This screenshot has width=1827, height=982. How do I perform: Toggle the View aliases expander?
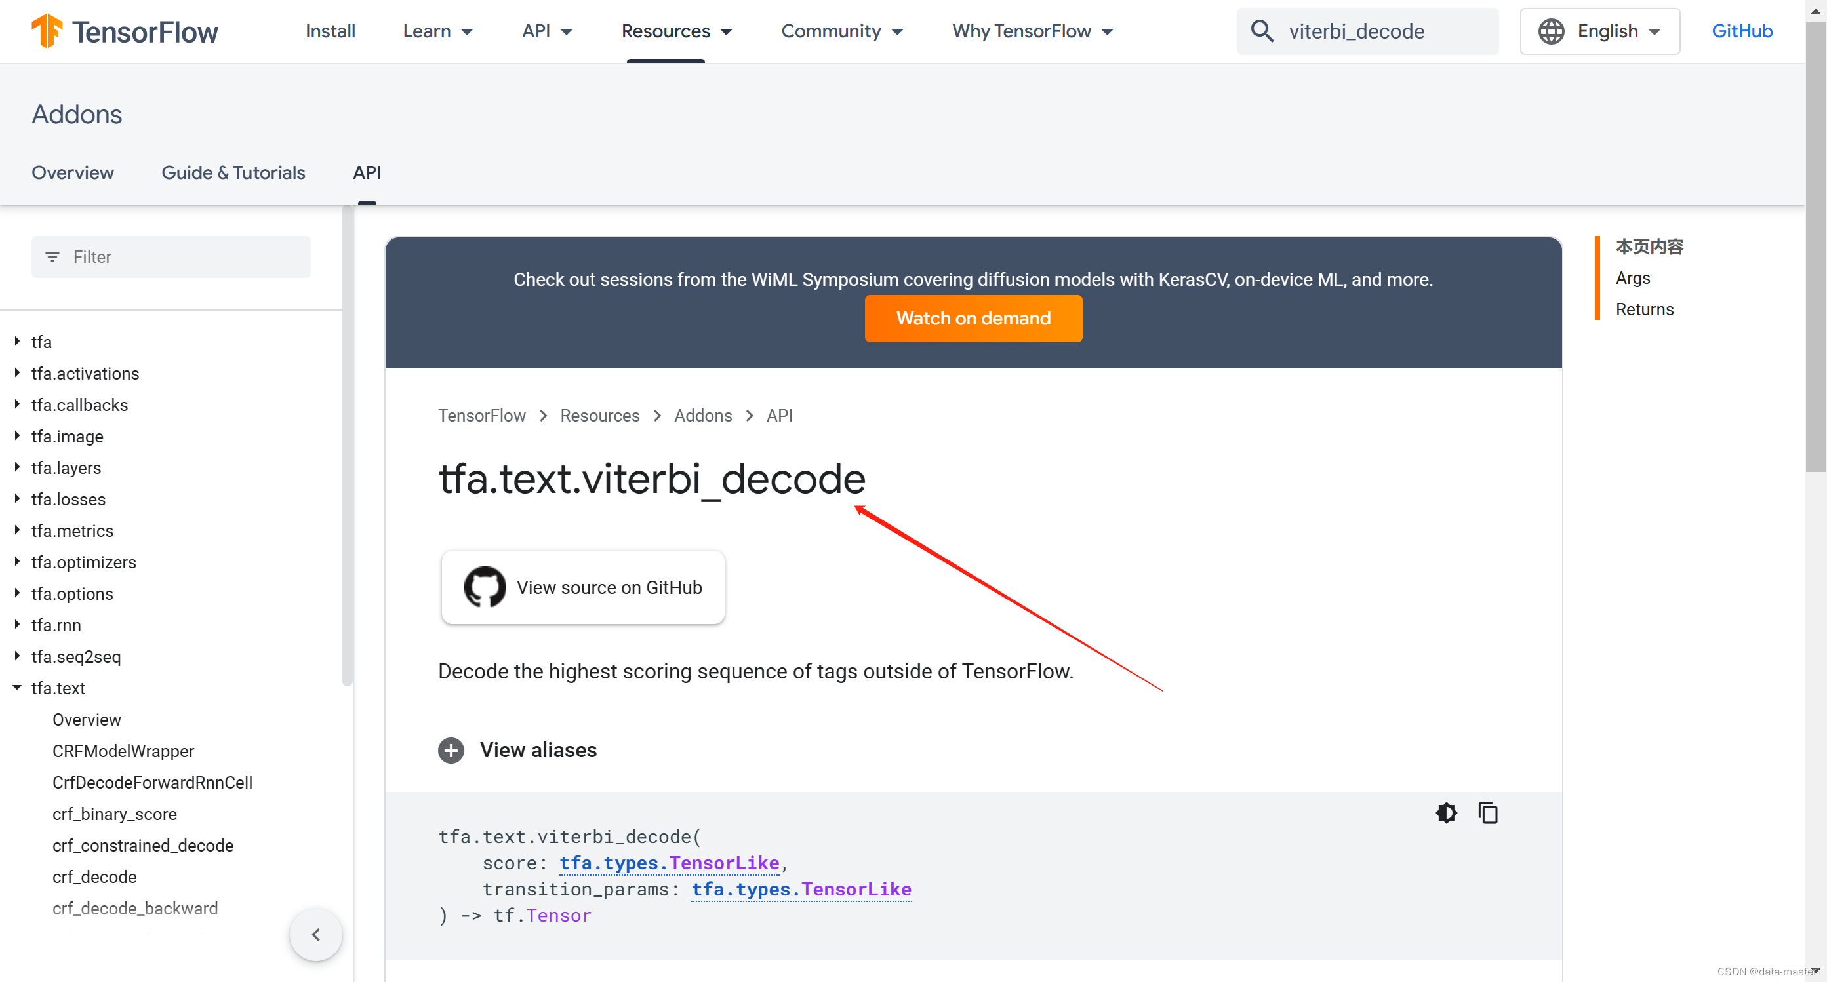click(x=451, y=750)
